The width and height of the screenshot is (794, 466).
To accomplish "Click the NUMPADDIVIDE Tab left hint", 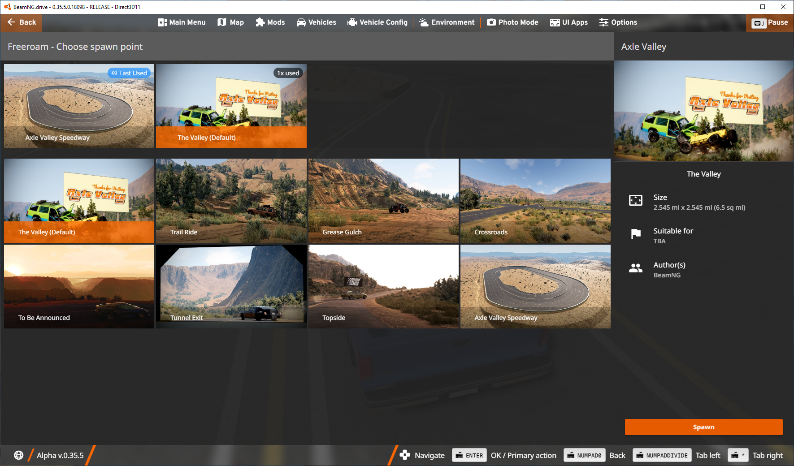I will [x=662, y=455].
